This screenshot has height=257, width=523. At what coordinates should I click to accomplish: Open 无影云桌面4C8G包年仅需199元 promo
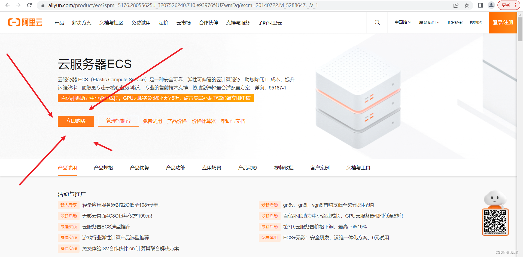point(117,216)
